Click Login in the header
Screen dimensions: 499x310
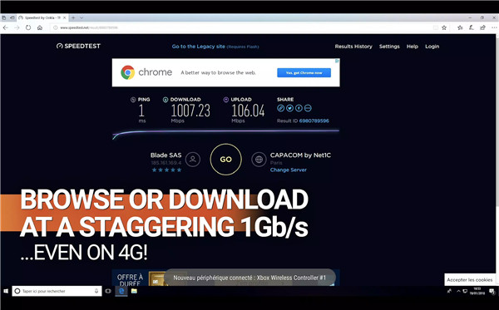click(x=432, y=47)
